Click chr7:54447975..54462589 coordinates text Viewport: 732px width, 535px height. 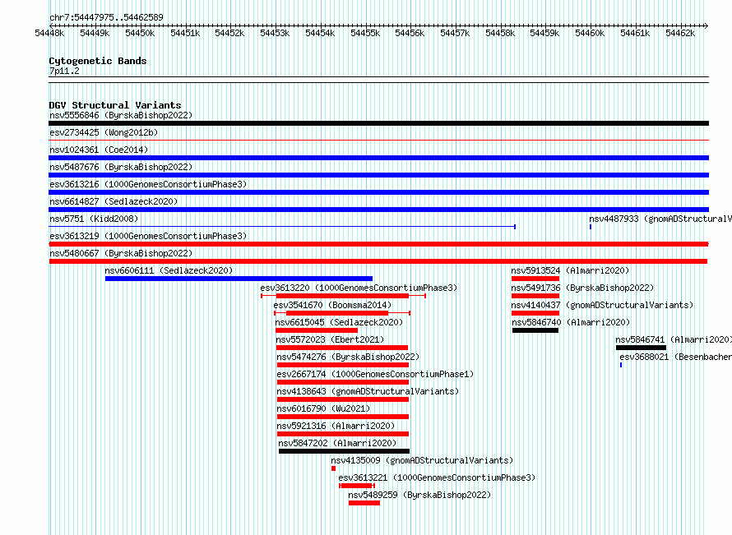coord(106,17)
